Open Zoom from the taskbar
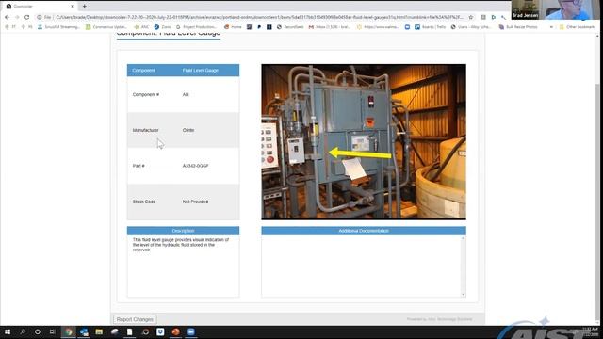The width and height of the screenshot is (603, 339). (x=191, y=331)
